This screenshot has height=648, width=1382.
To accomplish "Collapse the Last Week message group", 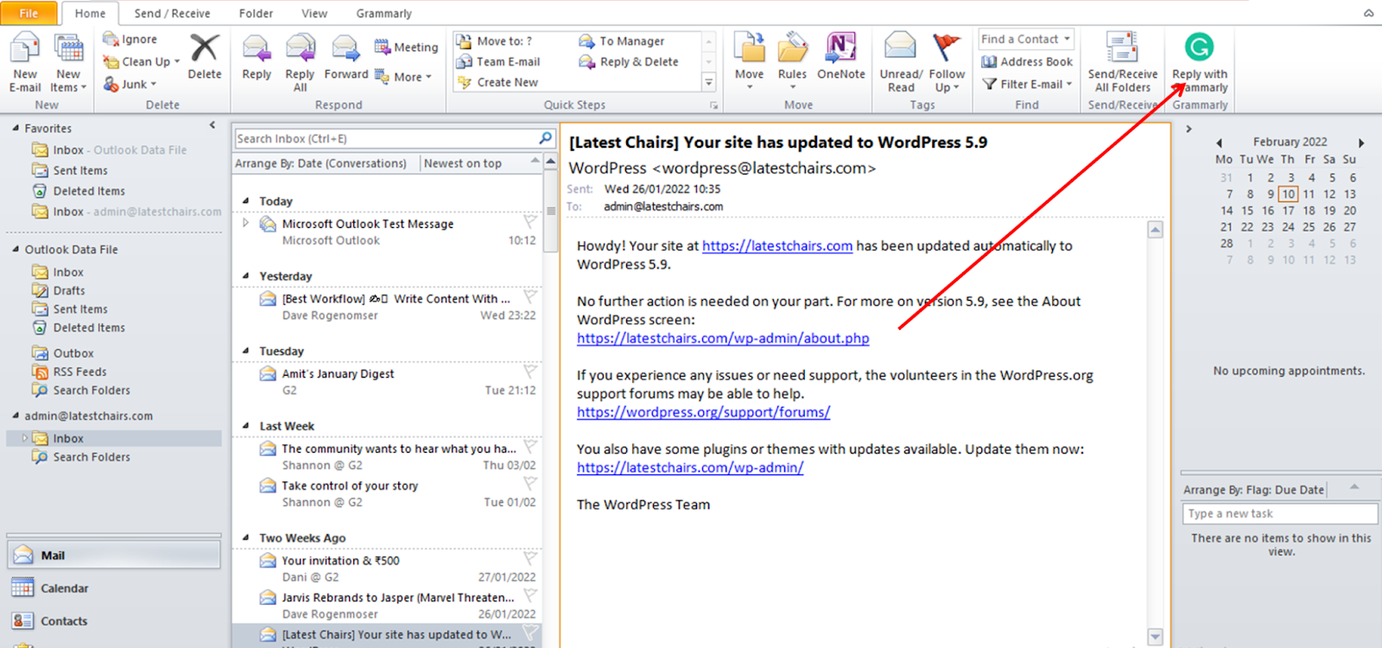I will (x=246, y=426).
